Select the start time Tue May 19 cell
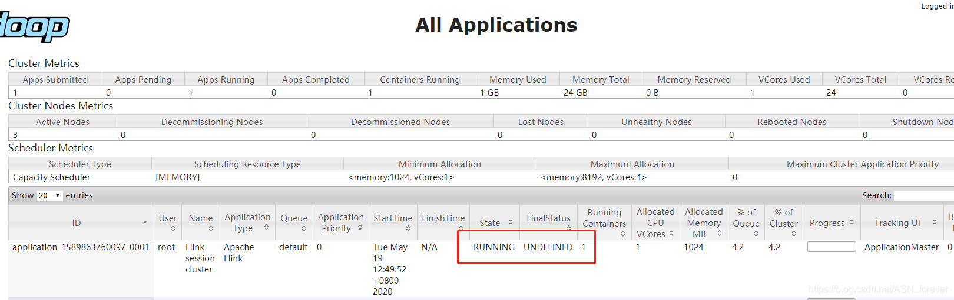Viewport: 954px width, 300px height. tap(391, 269)
